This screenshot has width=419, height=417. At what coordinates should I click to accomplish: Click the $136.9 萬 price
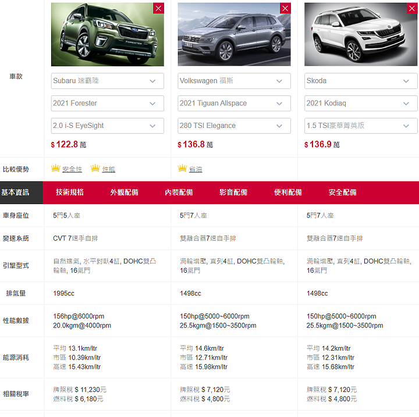pyautogui.click(x=322, y=144)
